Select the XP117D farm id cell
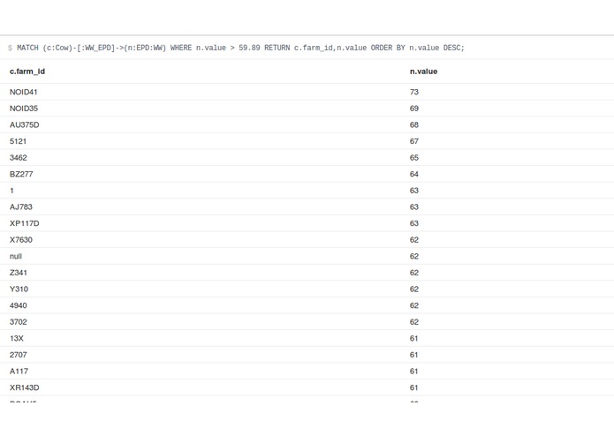Viewport: 614px width, 436px height. coord(24,223)
